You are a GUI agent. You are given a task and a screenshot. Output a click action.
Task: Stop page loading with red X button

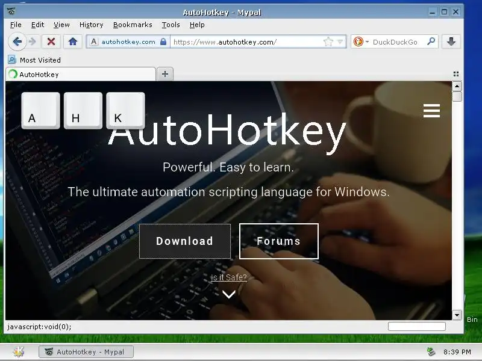(51, 42)
